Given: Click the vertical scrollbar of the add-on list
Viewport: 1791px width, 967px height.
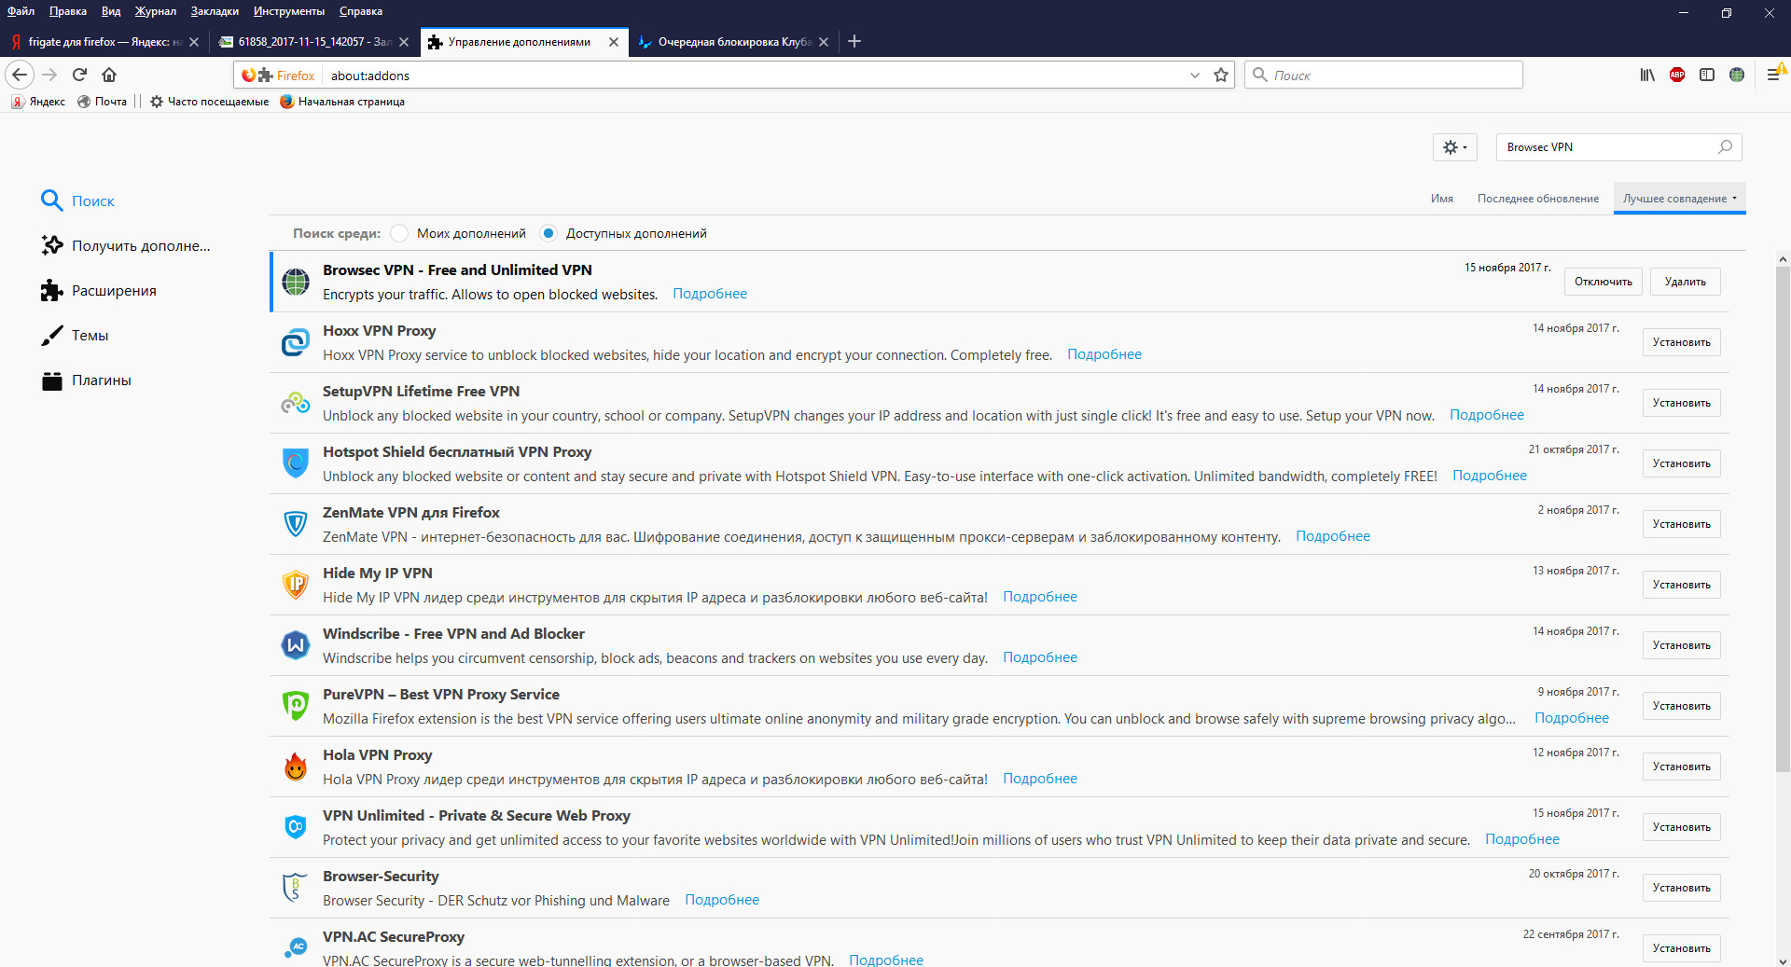Looking at the screenshot, I should pyautogui.click(x=1783, y=518).
